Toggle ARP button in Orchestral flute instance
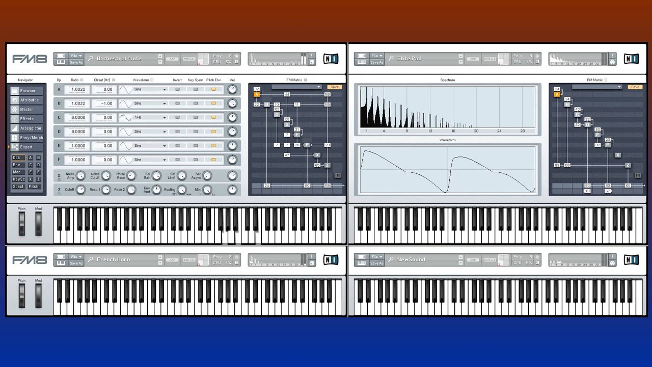 (173, 59)
